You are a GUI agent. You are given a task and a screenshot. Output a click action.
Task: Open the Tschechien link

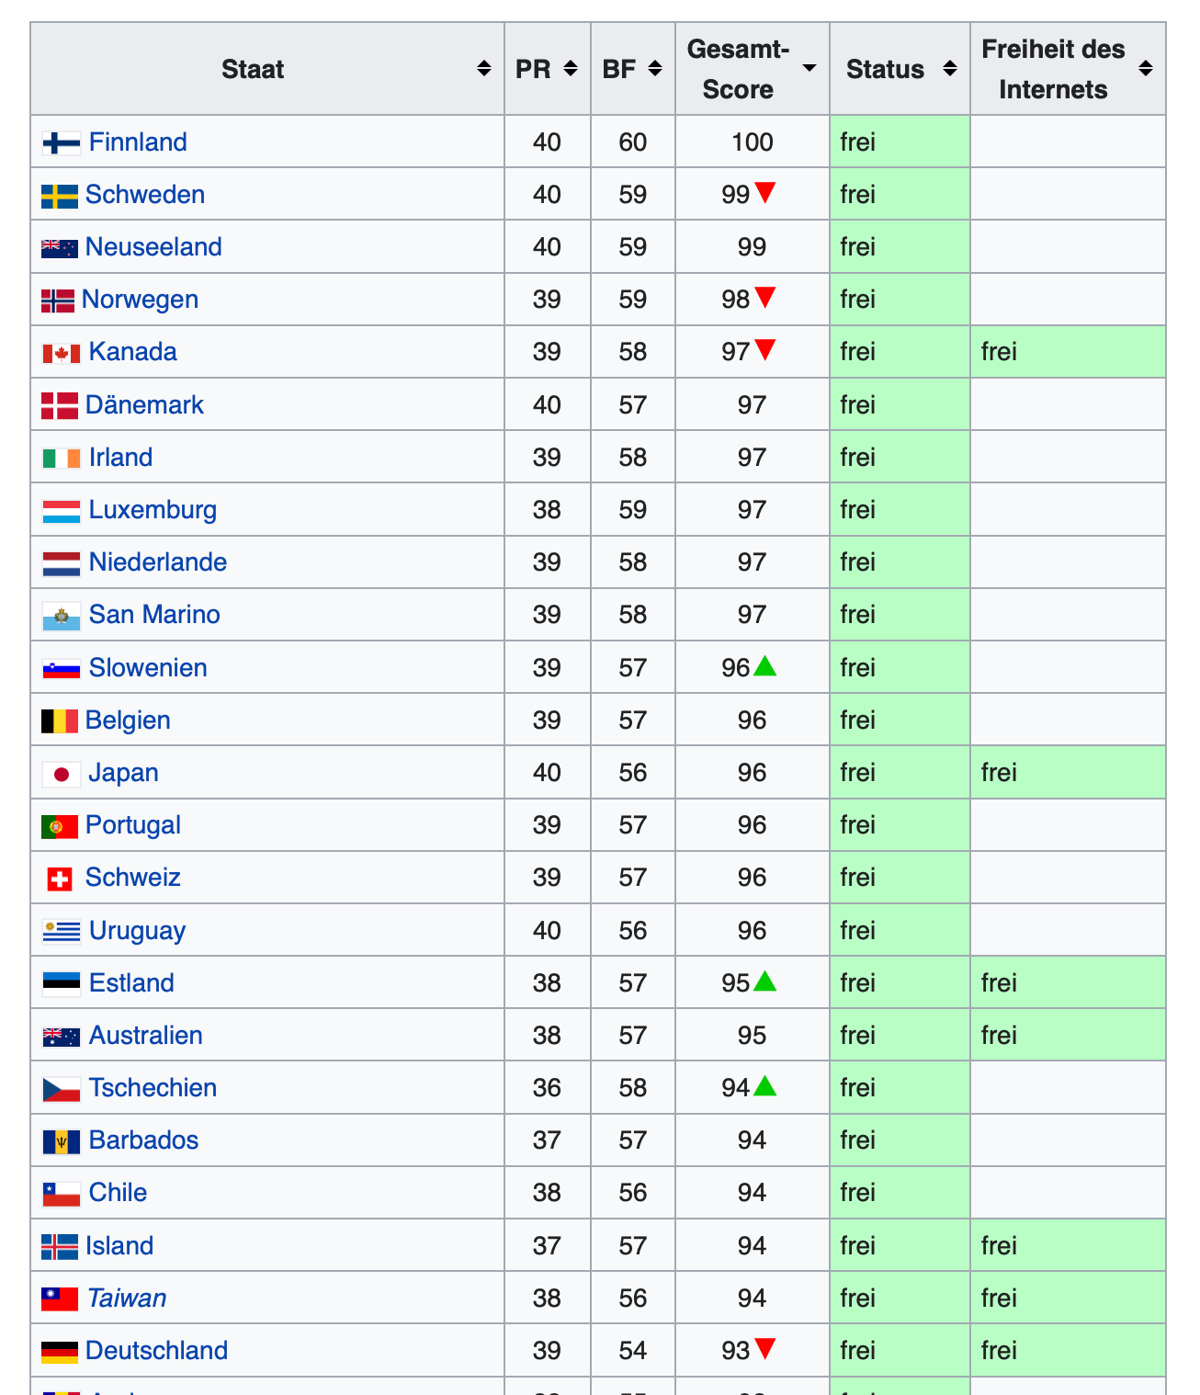coord(153,1088)
